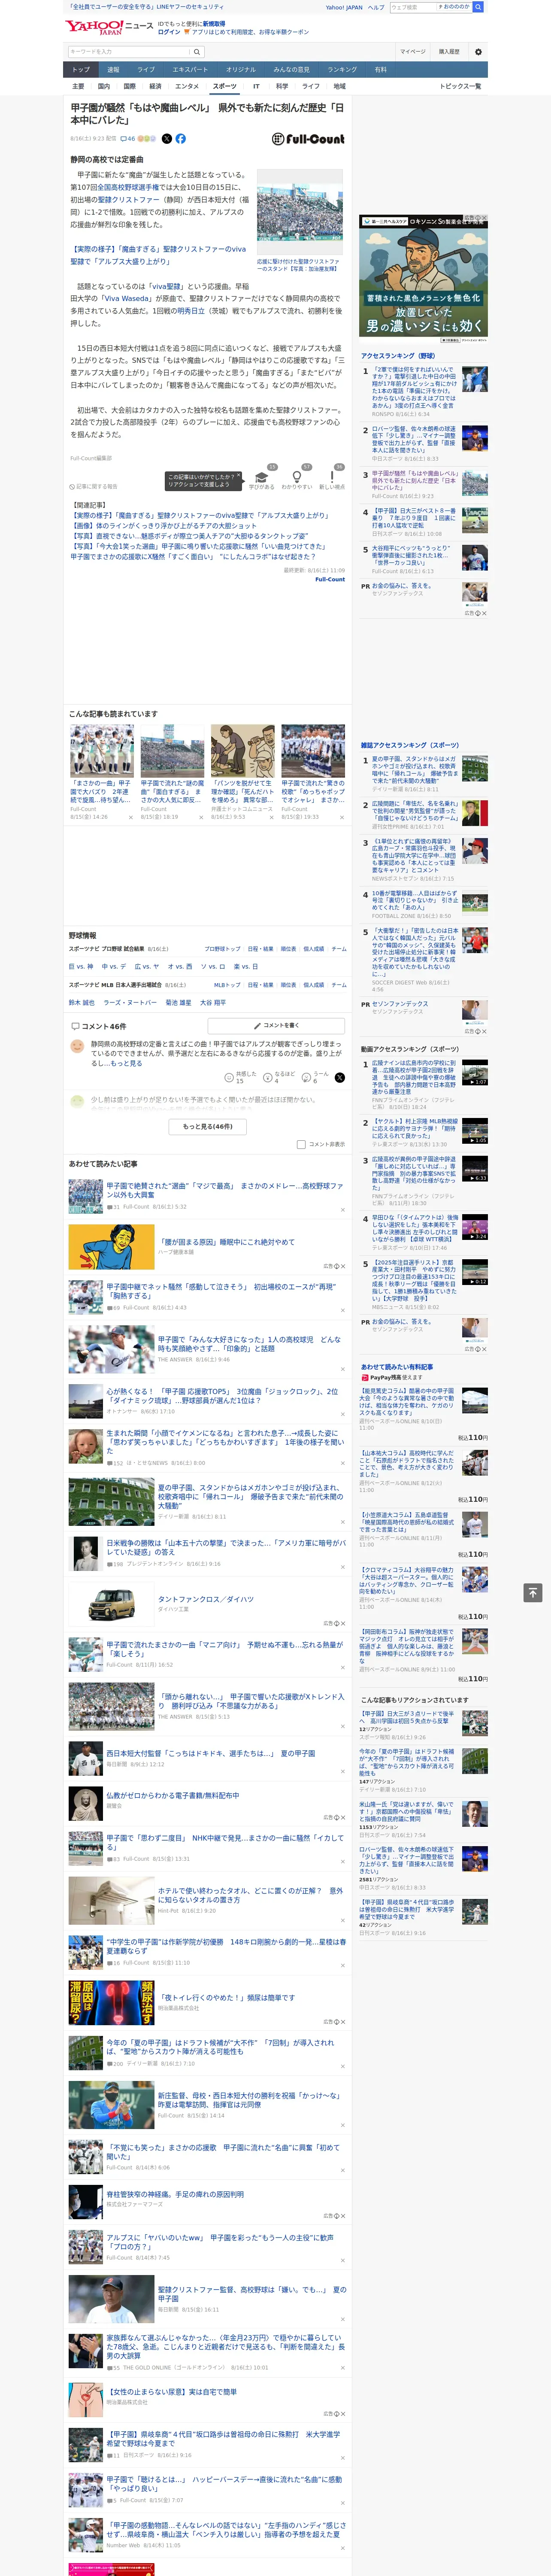Click うーん reaction on first comment
The height and width of the screenshot is (2576, 551).
pyautogui.click(x=316, y=1078)
